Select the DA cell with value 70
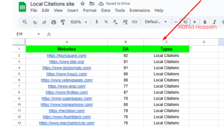 126,99
